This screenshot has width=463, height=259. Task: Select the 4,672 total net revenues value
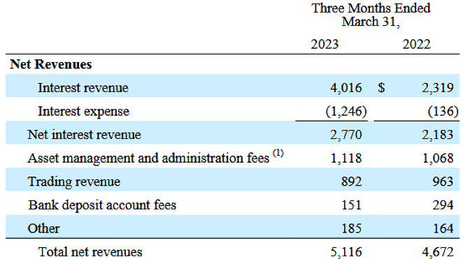click(x=438, y=252)
